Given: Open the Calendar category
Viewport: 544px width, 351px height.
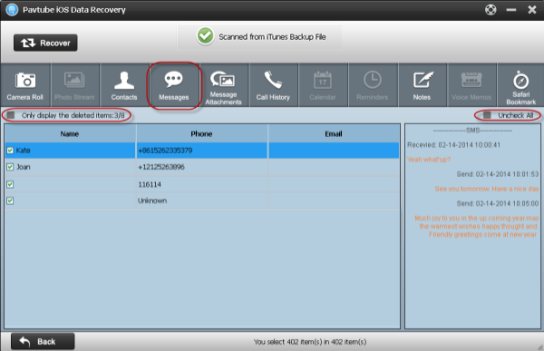Looking at the screenshot, I should (323, 85).
